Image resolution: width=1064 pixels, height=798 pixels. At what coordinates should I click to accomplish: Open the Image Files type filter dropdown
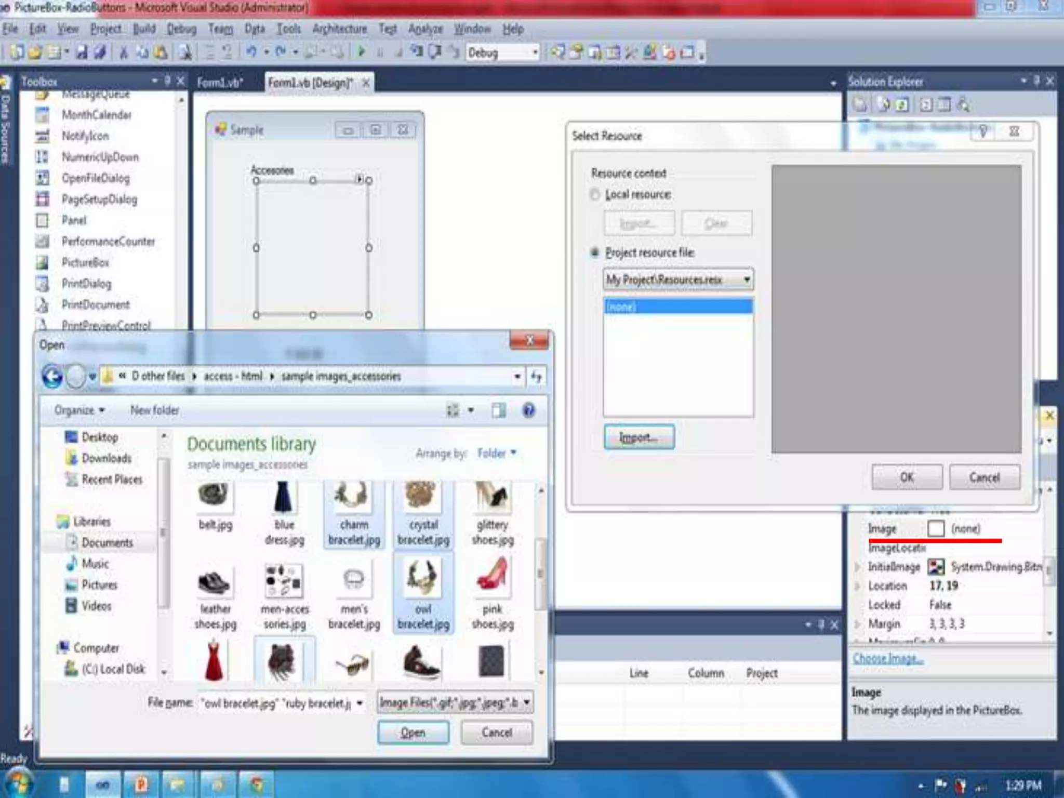[x=527, y=702]
